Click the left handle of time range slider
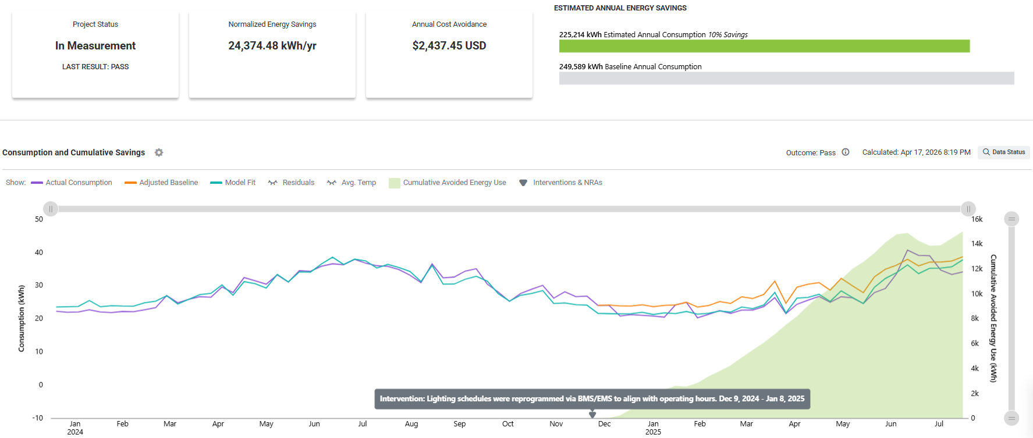The height and width of the screenshot is (438, 1033). click(x=51, y=209)
